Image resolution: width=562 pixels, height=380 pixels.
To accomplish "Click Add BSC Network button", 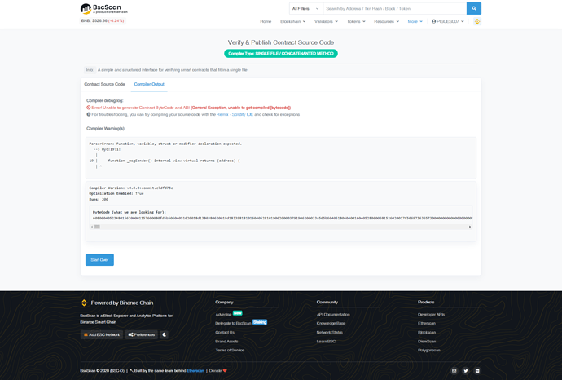I will pyautogui.click(x=102, y=334).
